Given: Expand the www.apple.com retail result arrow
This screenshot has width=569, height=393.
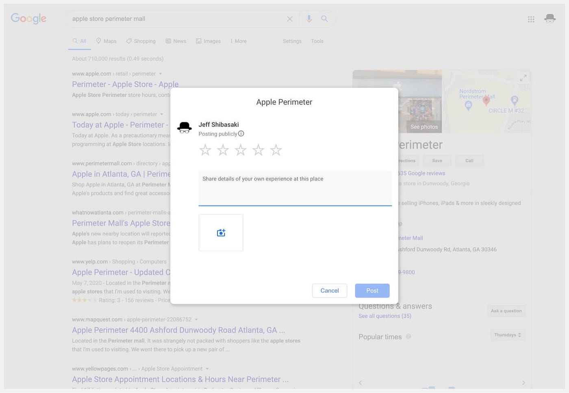Looking at the screenshot, I should (161, 74).
